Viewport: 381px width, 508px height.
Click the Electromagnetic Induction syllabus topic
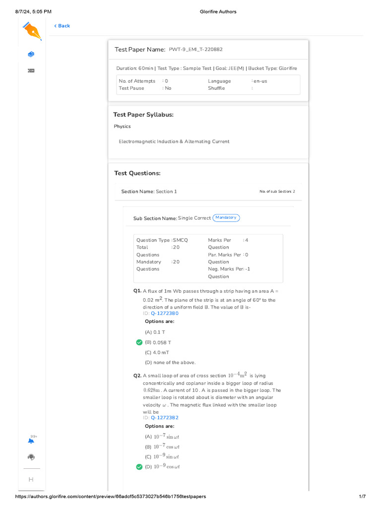[x=174, y=141]
